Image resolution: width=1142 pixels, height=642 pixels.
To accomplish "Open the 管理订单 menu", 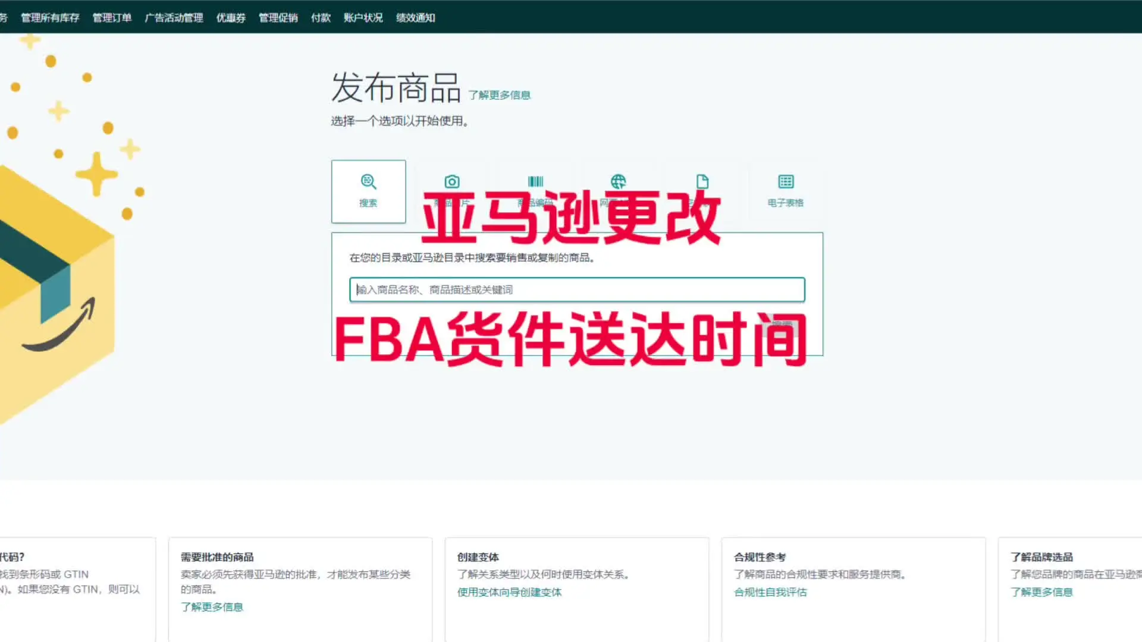I will point(112,18).
